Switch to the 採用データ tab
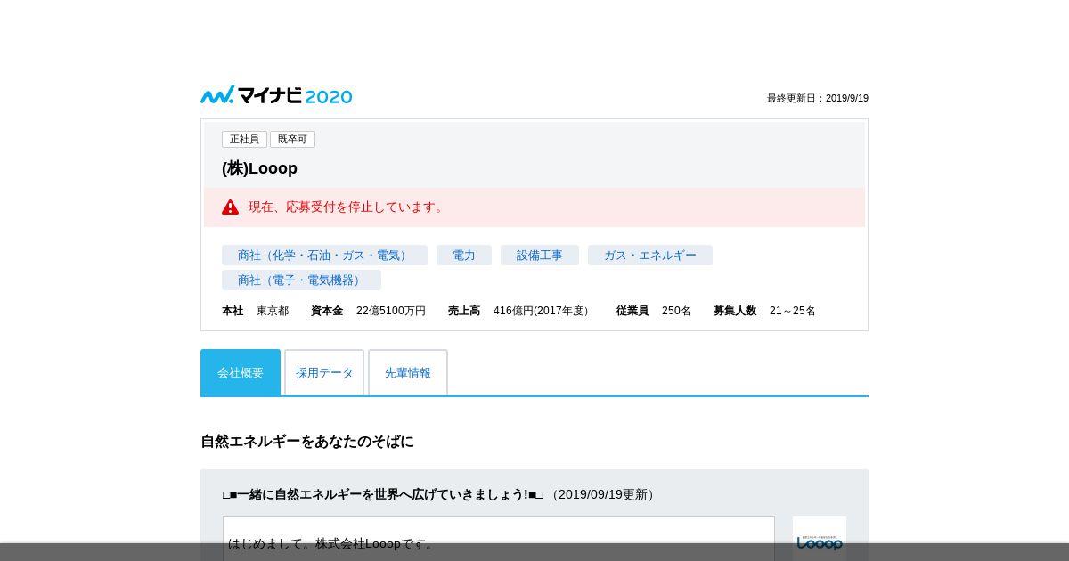Screen dimensions: 1069x561 pos(324,372)
